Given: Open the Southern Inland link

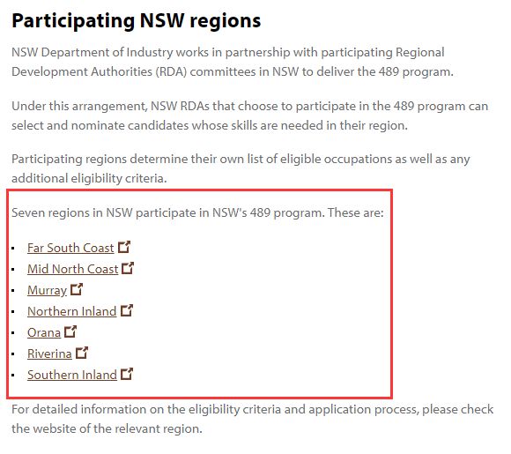Looking at the screenshot, I should click(72, 375).
